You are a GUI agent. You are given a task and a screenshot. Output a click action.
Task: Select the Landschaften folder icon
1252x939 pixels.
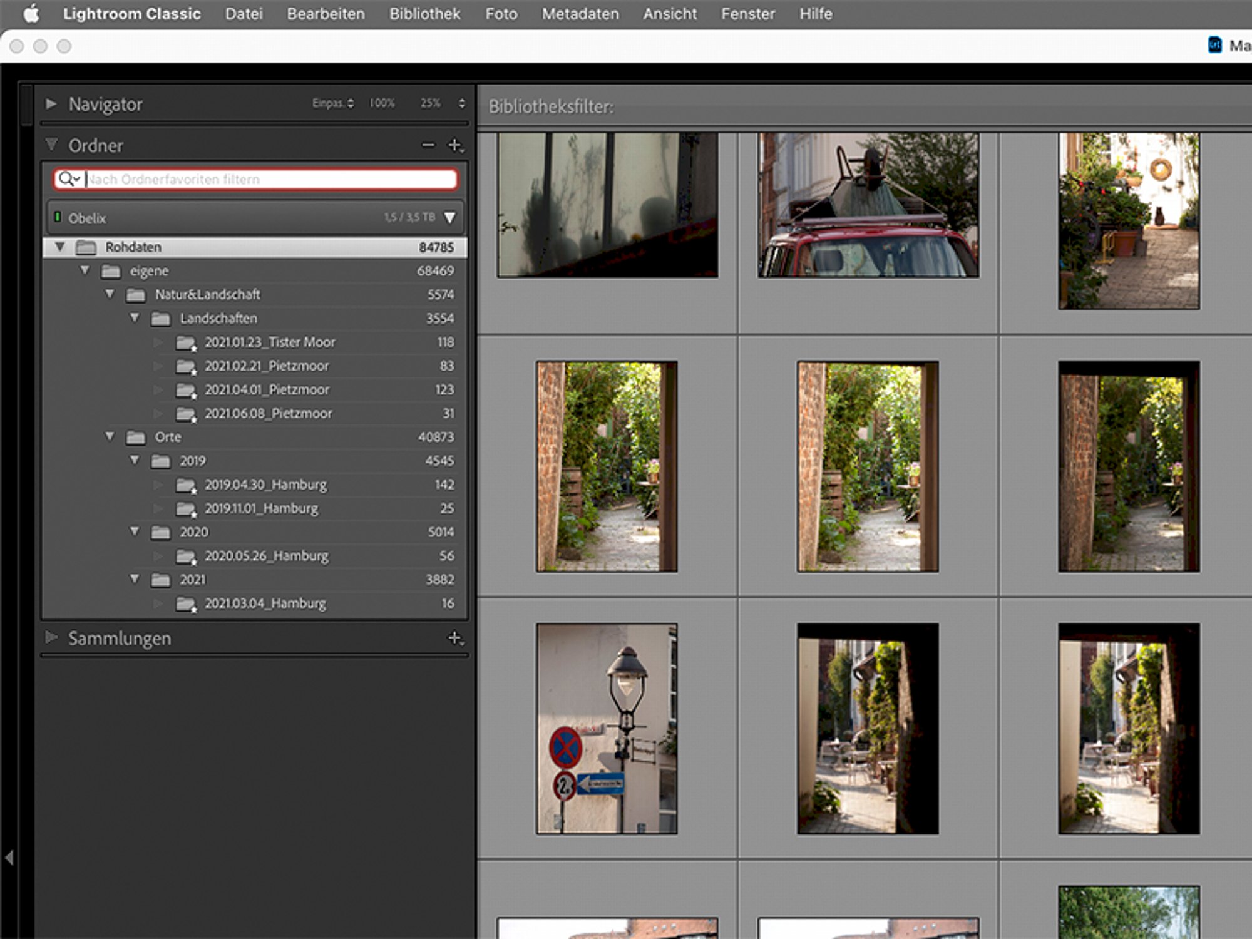click(161, 319)
